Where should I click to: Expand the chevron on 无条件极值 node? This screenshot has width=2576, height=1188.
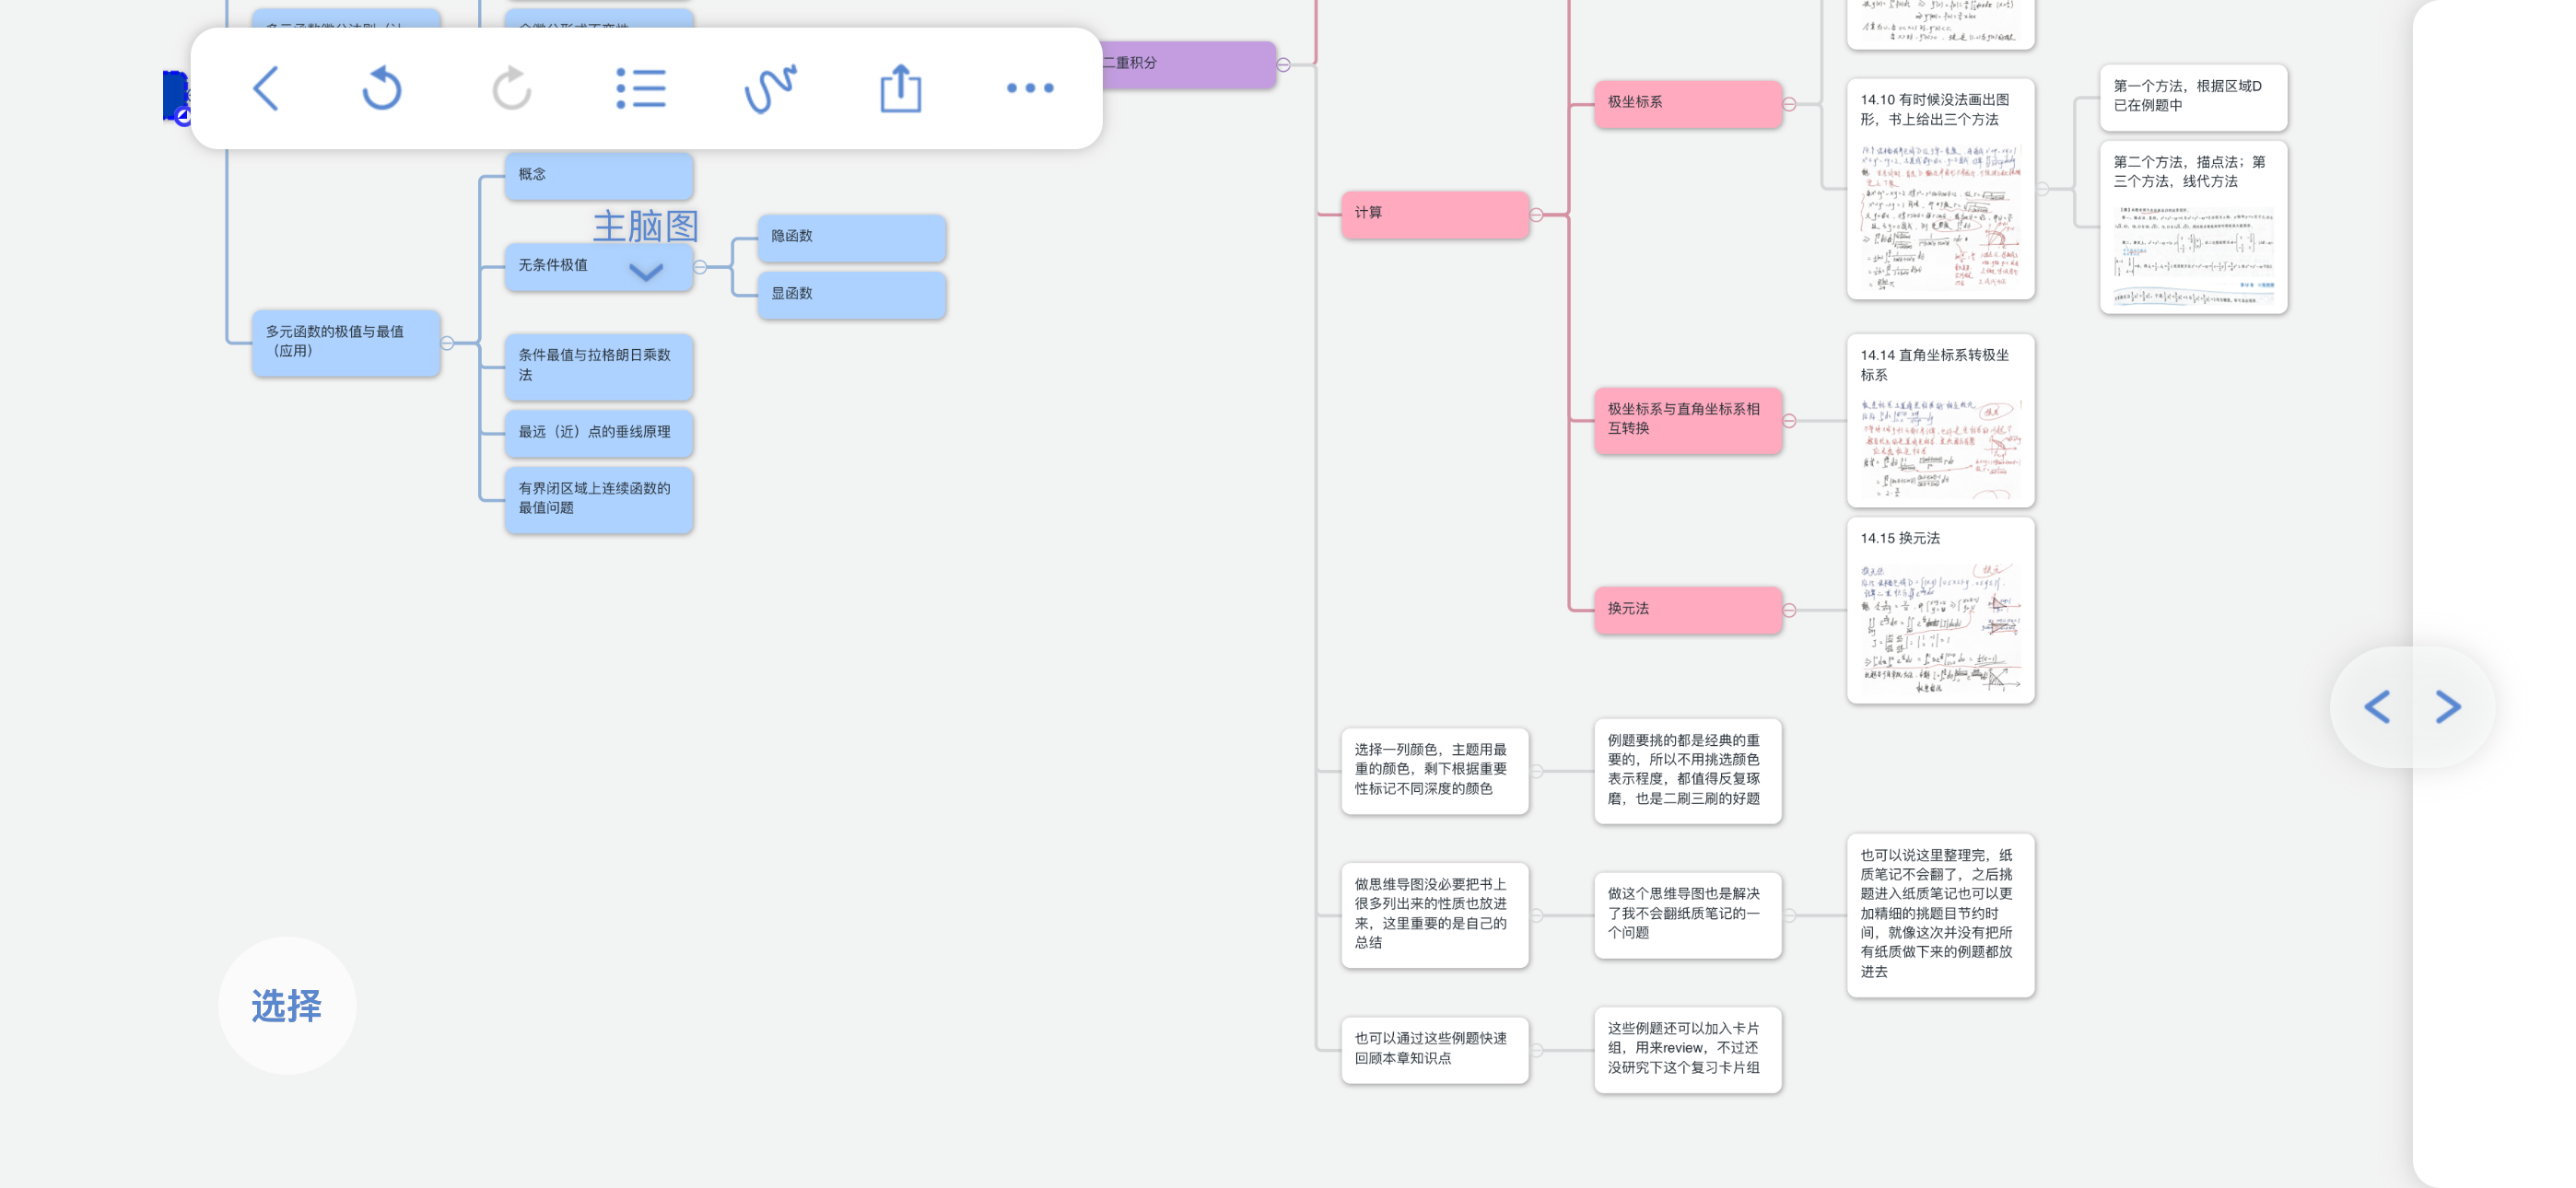[x=646, y=272]
